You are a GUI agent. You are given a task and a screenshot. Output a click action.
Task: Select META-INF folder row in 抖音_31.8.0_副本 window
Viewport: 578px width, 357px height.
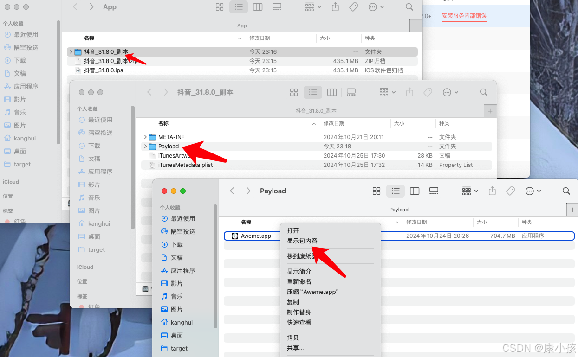point(316,137)
